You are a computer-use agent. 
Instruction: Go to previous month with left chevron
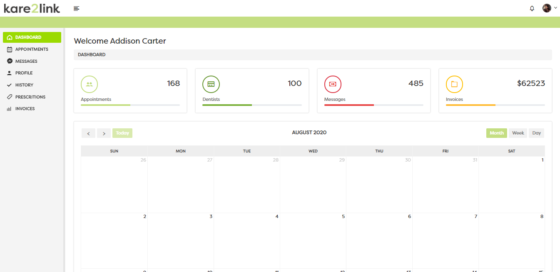coord(88,133)
